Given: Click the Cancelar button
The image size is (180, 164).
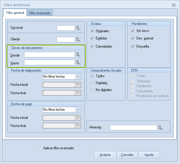Looking at the screenshot, I should (127, 155).
